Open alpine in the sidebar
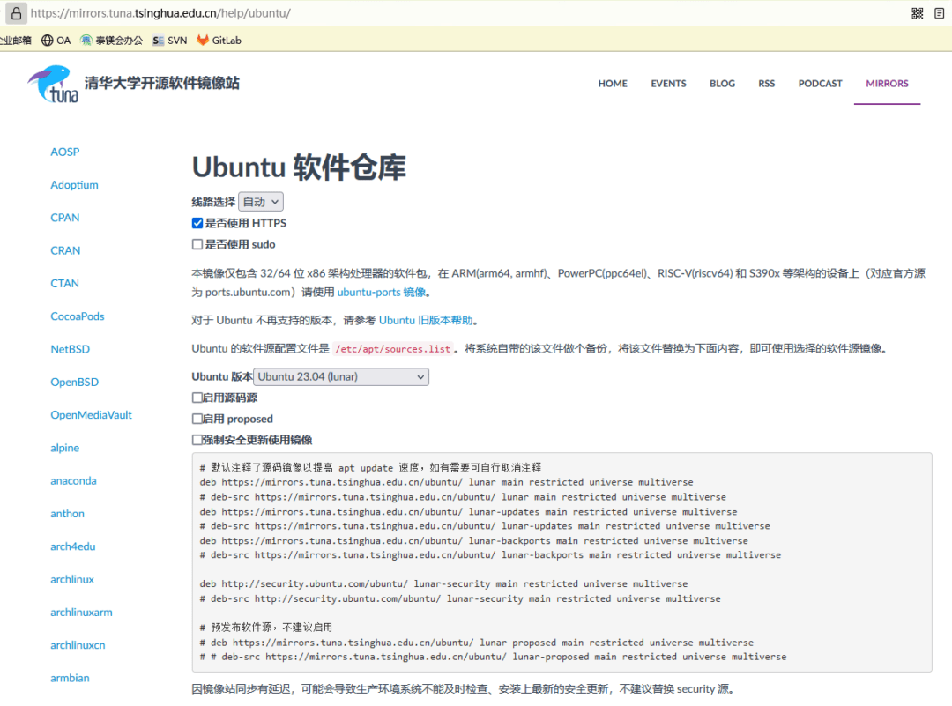Screen dimensions: 952x706 click(65, 448)
